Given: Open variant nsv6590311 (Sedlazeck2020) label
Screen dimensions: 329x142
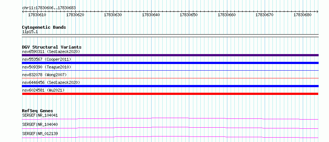Looking at the screenshot, I should coord(51,52).
